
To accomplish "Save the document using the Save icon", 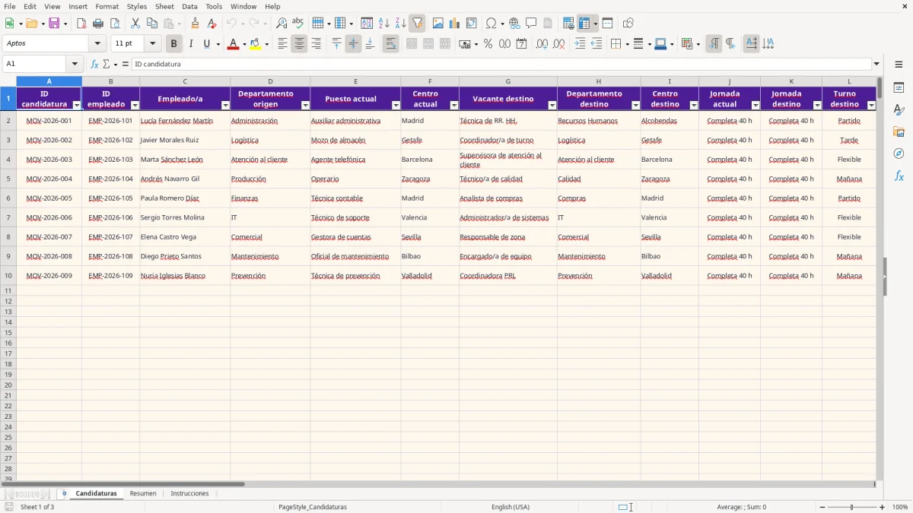I will (x=54, y=24).
